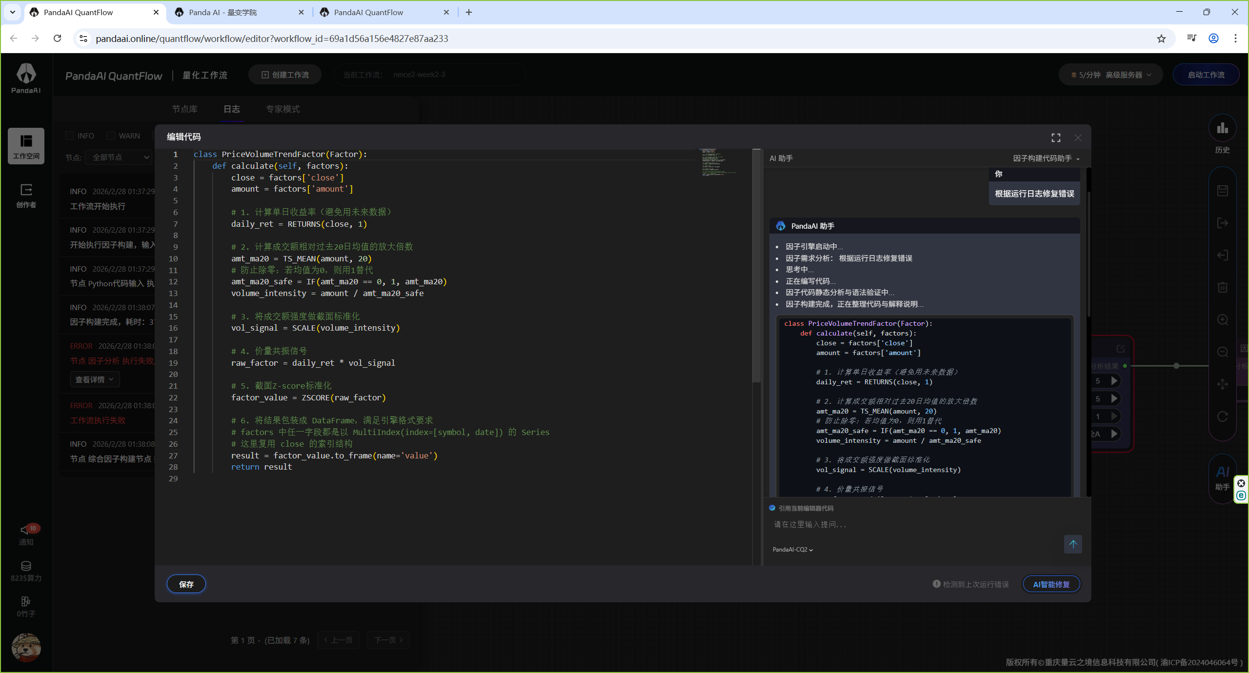Open the 工作空间 workspace panel

tap(26, 146)
